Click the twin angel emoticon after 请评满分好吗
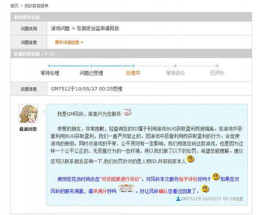This screenshot has width=262, height=215. click(126, 189)
